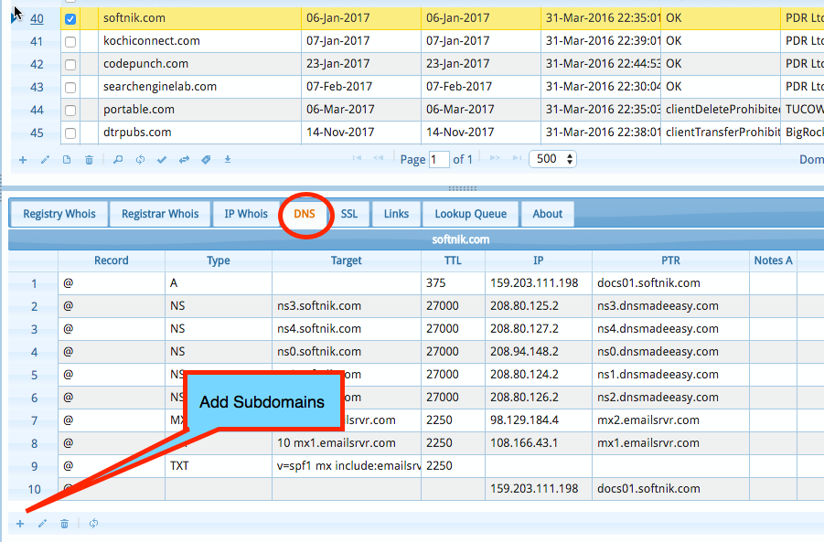Click the v=spf1 TXT record target cell
This screenshot has width=824, height=542.
pyautogui.click(x=347, y=466)
